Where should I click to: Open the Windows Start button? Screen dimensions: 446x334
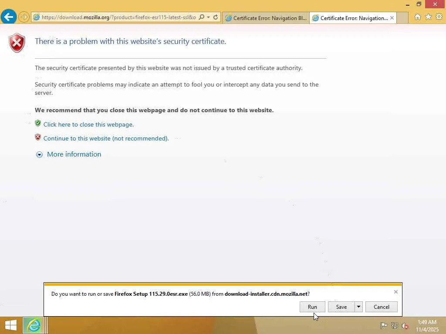pyautogui.click(x=11, y=325)
